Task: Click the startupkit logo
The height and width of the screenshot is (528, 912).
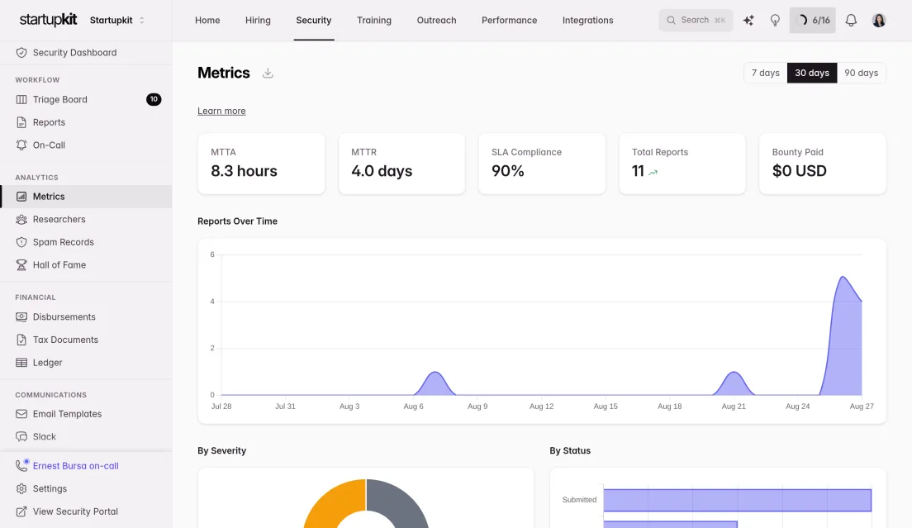Action: [x=48, y=20]
